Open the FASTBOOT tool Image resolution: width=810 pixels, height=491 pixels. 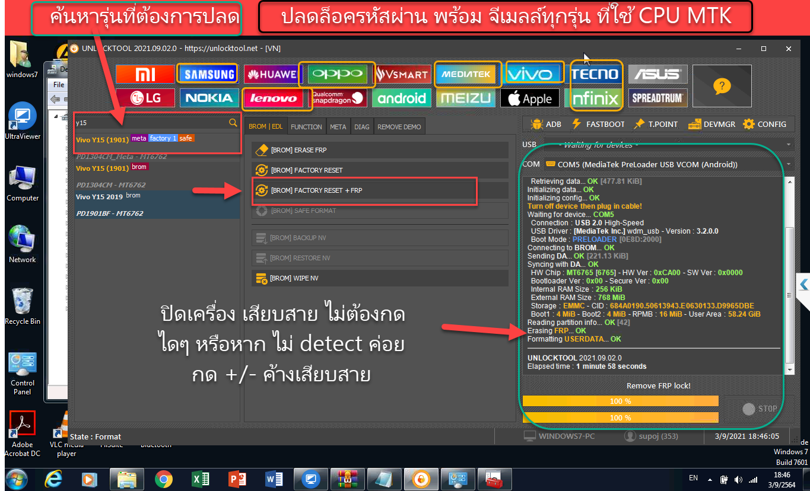[x=598, y=124]
